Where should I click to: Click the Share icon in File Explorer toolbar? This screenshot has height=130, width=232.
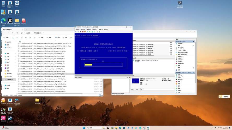tap(30, 38)
